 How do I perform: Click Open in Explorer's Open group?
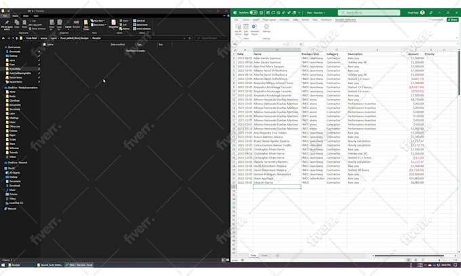click(124, 21)
